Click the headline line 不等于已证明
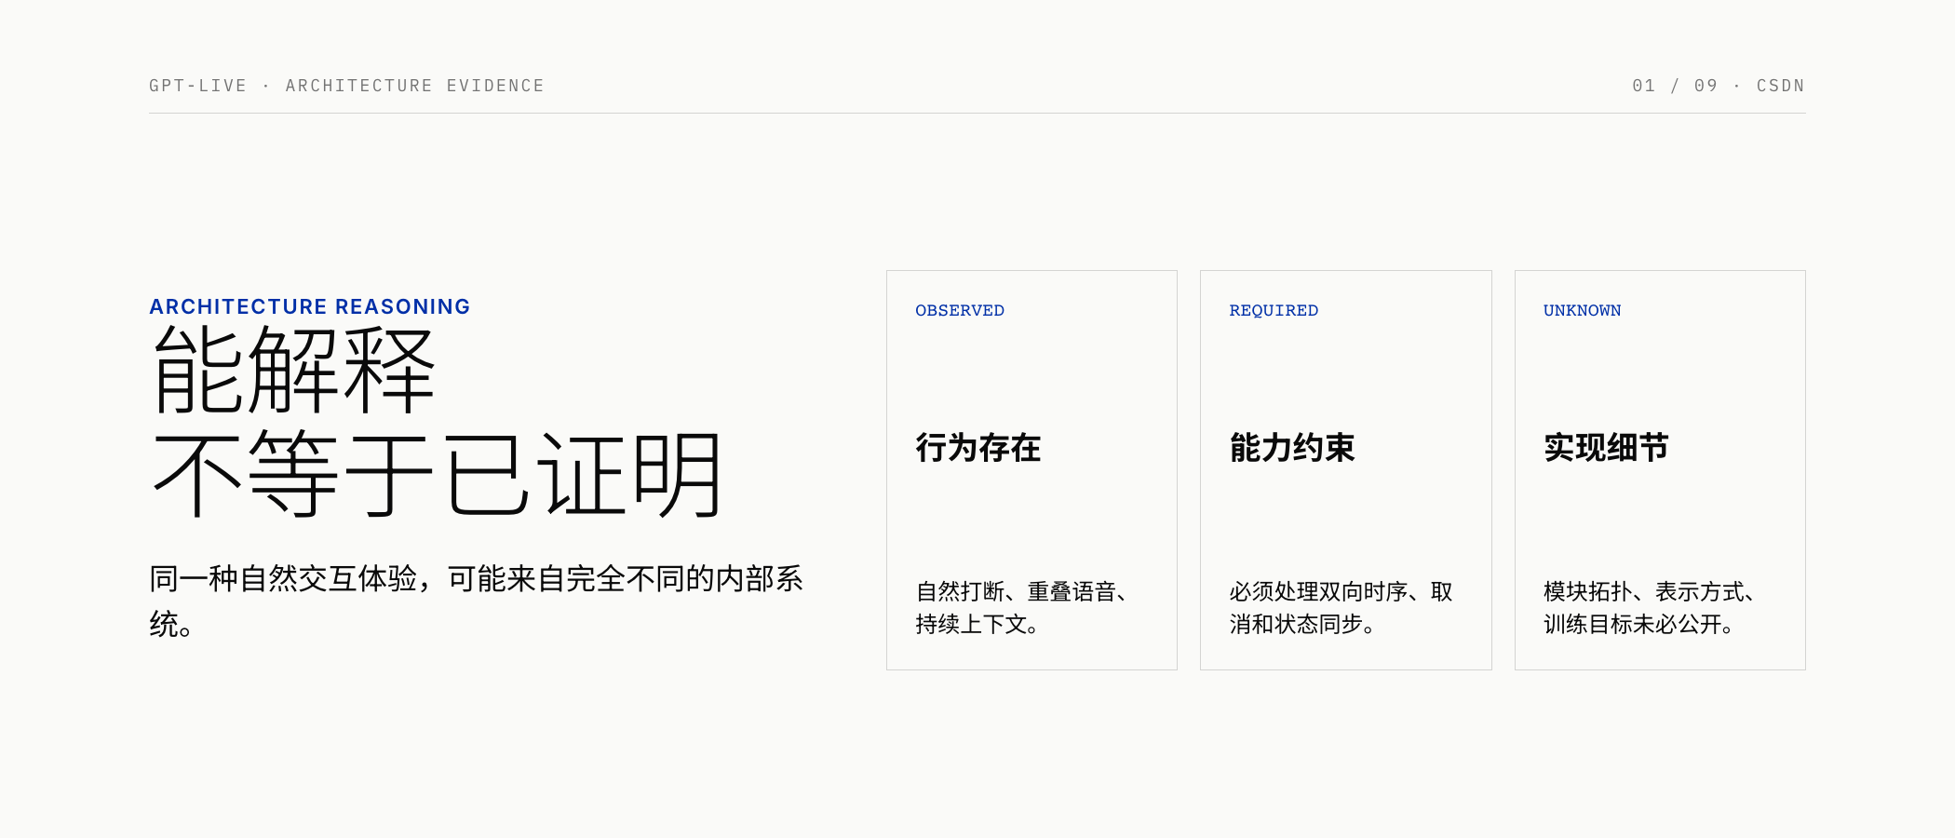Image resolution: width=1955 pixels, height=838 pixels. tap(438, 475)
